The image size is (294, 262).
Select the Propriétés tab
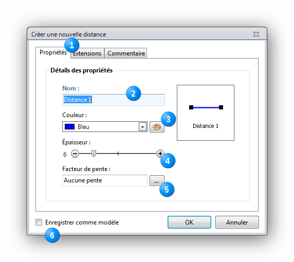coord(53,52)
